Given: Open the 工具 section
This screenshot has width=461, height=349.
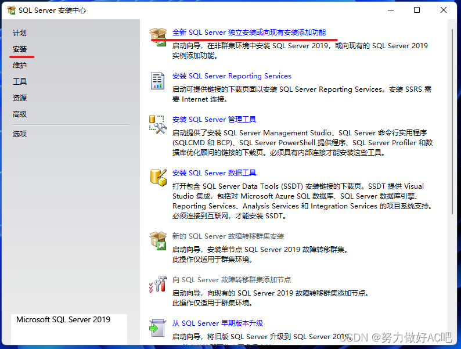Looking at the screenshot, I should point(20,81).
